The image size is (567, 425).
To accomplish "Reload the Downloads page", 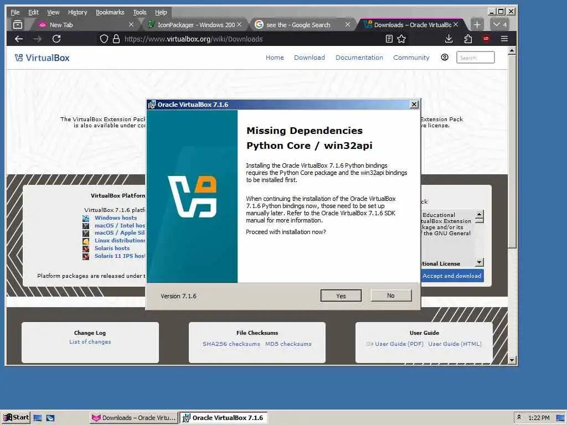I will click(x=56, y=39).
